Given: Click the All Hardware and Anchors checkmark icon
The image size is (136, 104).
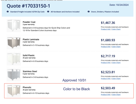Looking at the screenshot, I should click(x=48, y=11).
